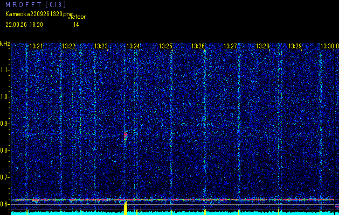Click the 13:27 time marker
Image resolution: width=339 pixels, height=215 pixels.
230,46
